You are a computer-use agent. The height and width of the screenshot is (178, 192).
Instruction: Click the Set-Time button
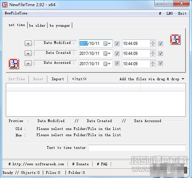click(17, 79)
